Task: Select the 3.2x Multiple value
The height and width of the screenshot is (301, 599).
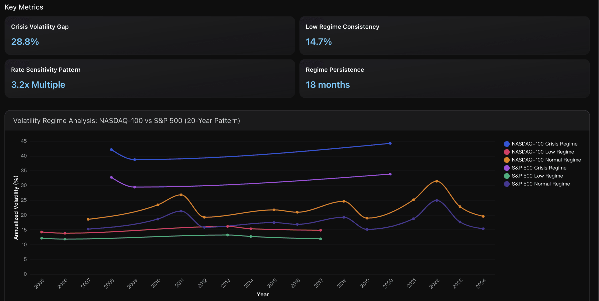Action: [38, 84]
